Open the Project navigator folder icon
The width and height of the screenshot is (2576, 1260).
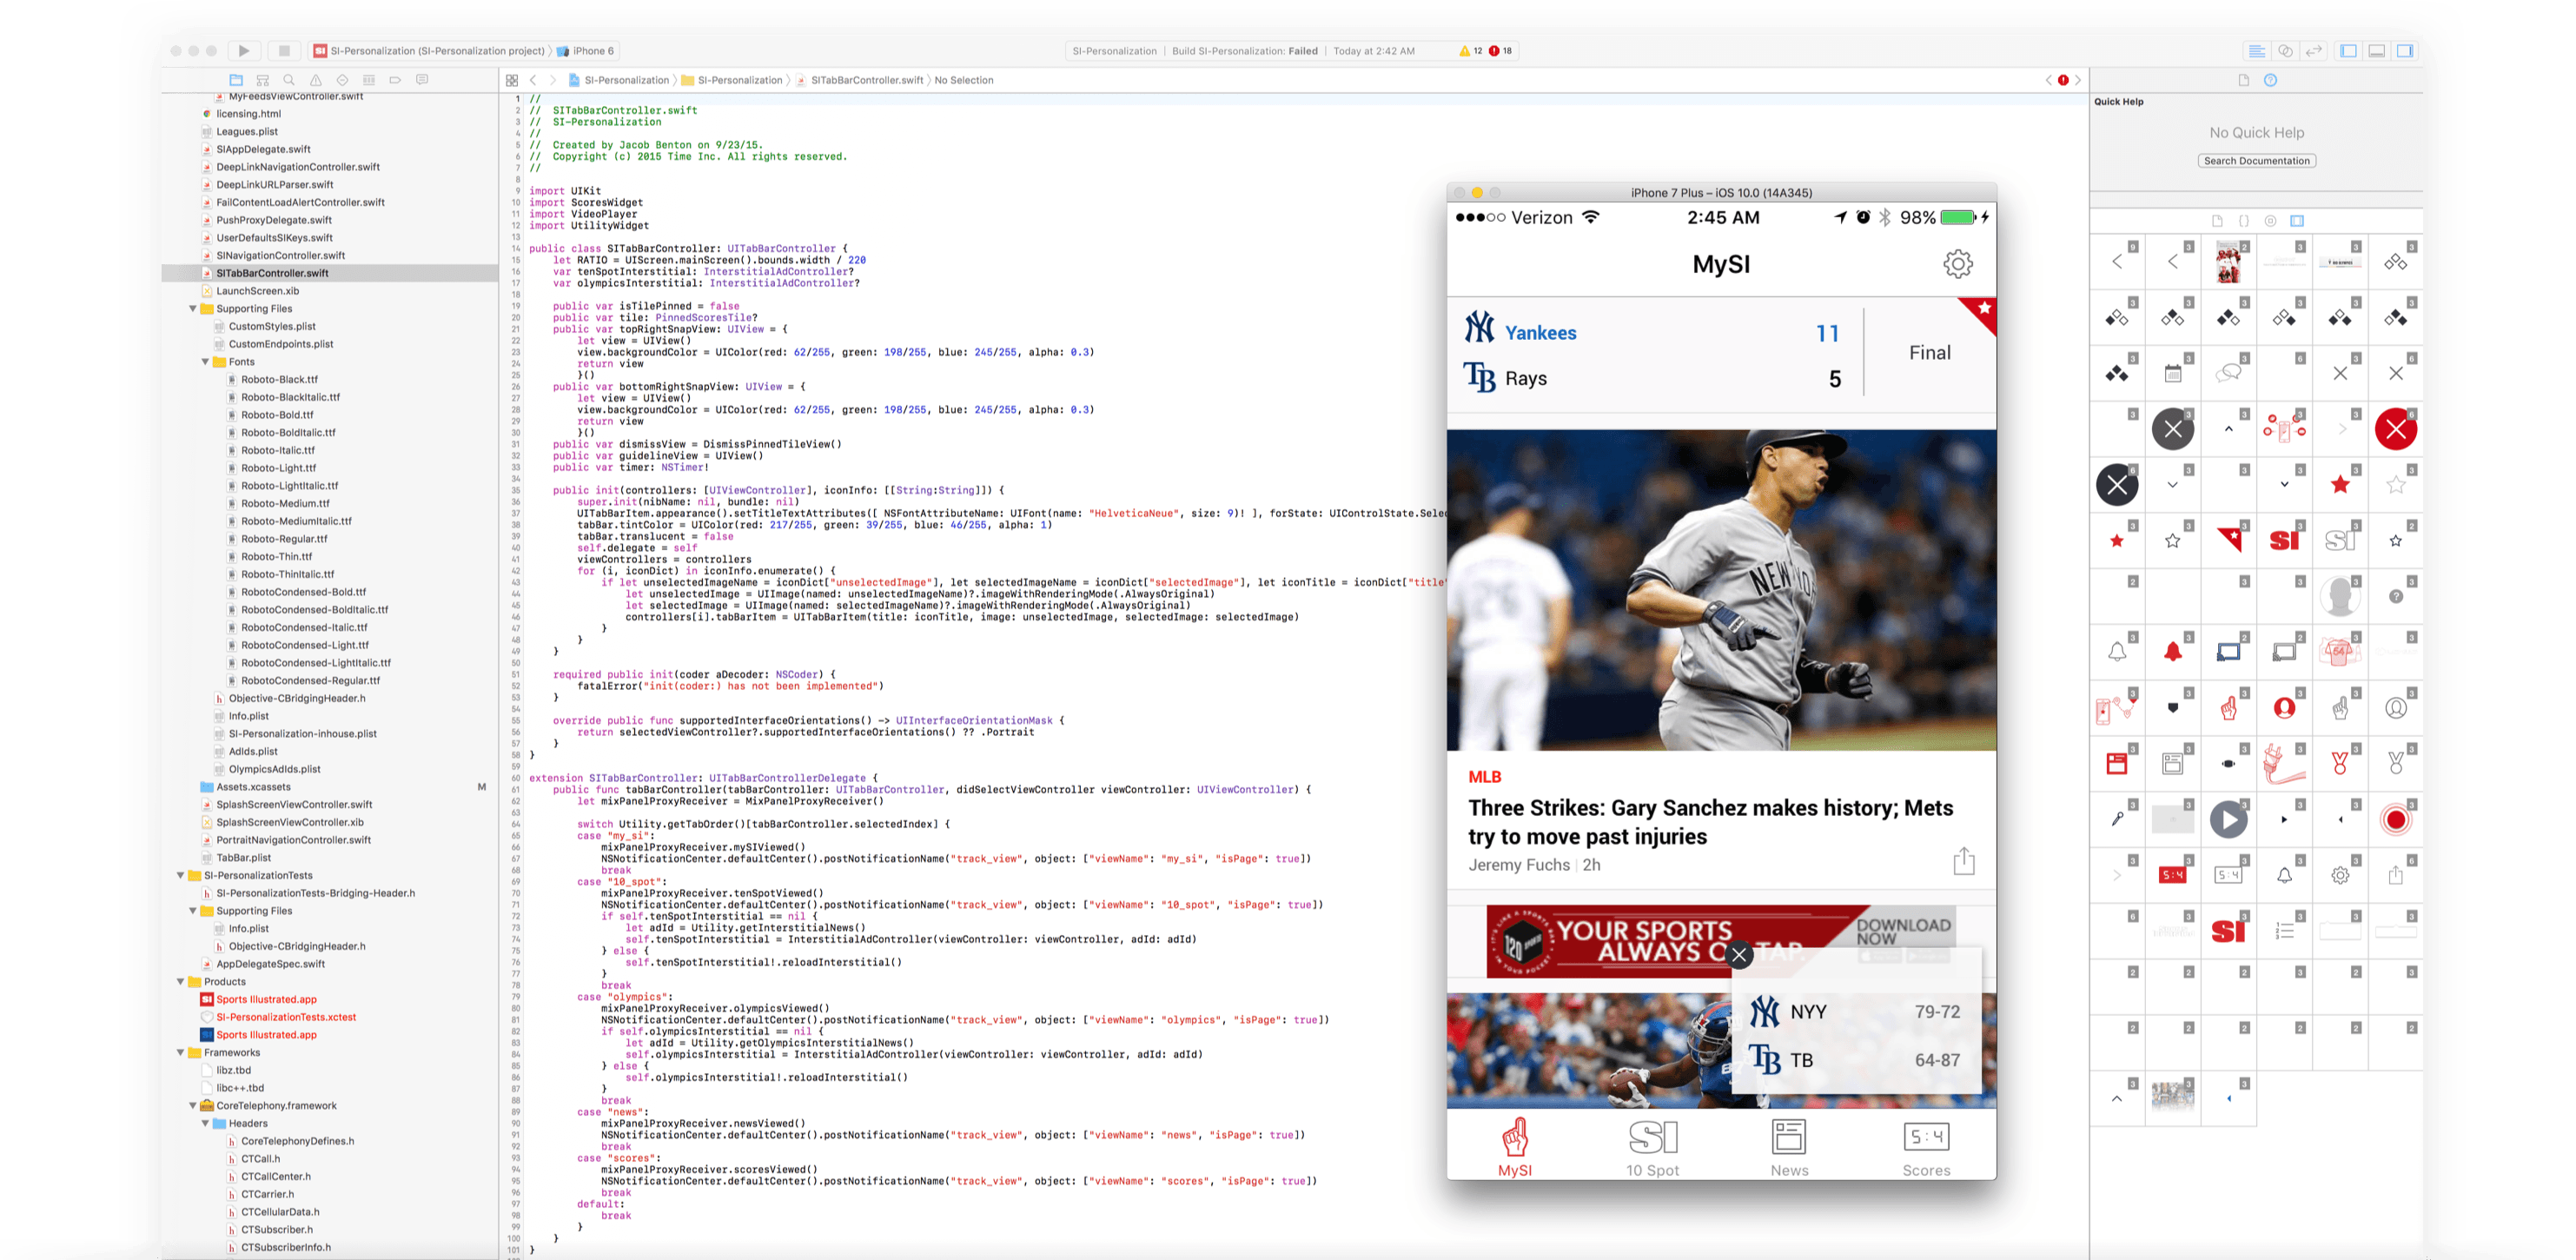click(x=236, y=80)
